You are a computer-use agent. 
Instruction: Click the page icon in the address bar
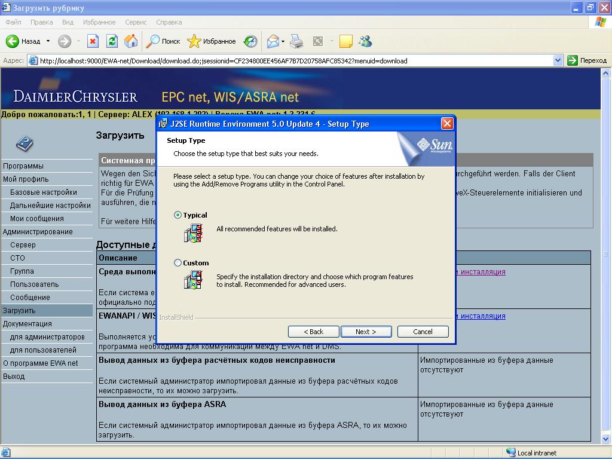tap(33, 60)
